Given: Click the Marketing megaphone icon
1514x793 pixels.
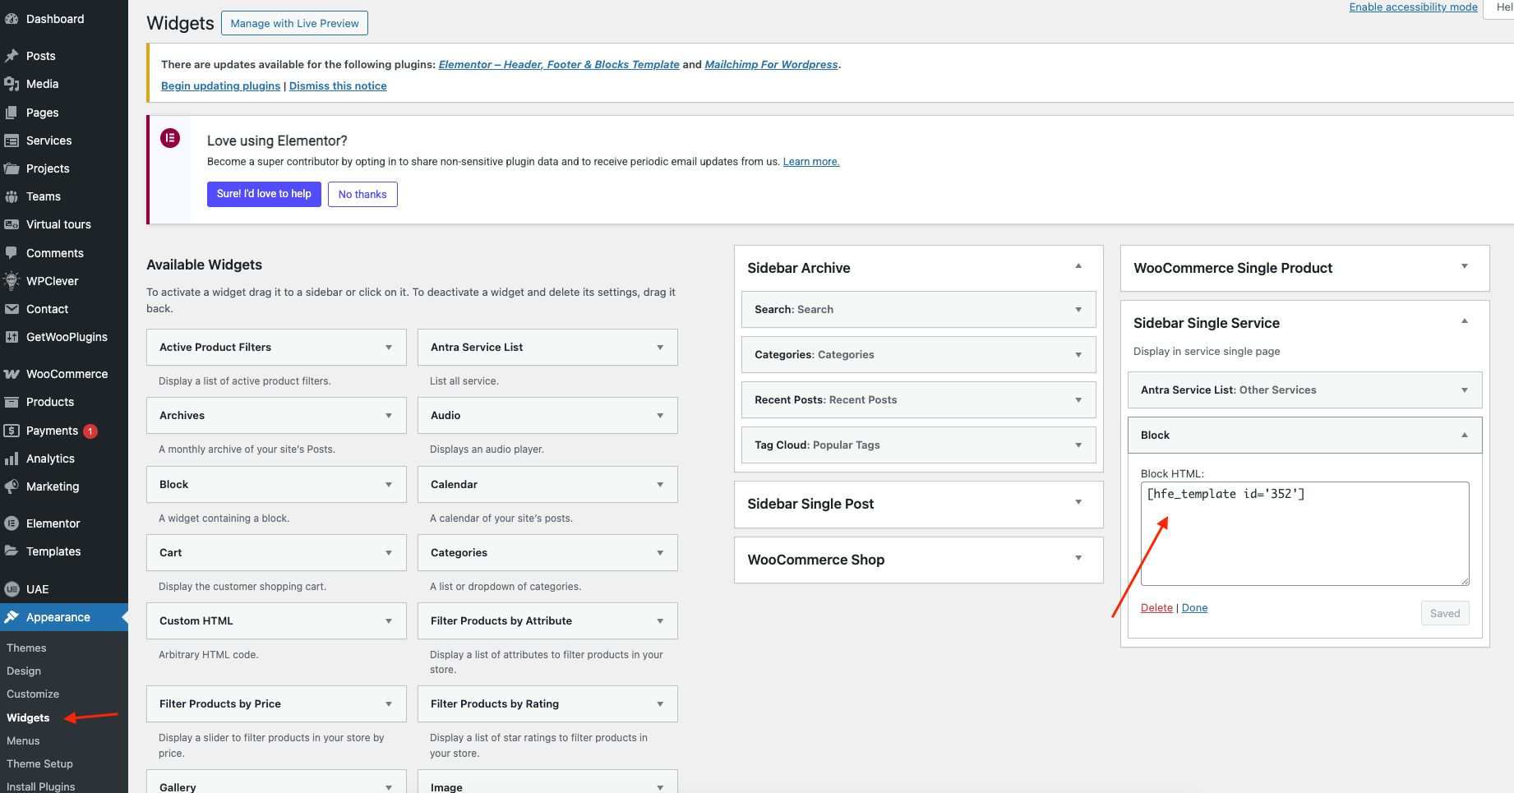Looking at the screenshot, I should point(12,486).
